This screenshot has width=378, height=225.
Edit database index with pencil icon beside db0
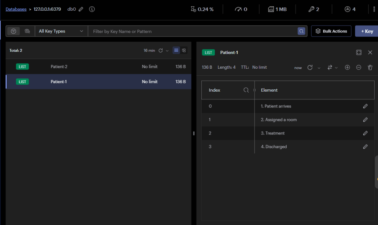[x=81, y=9]
